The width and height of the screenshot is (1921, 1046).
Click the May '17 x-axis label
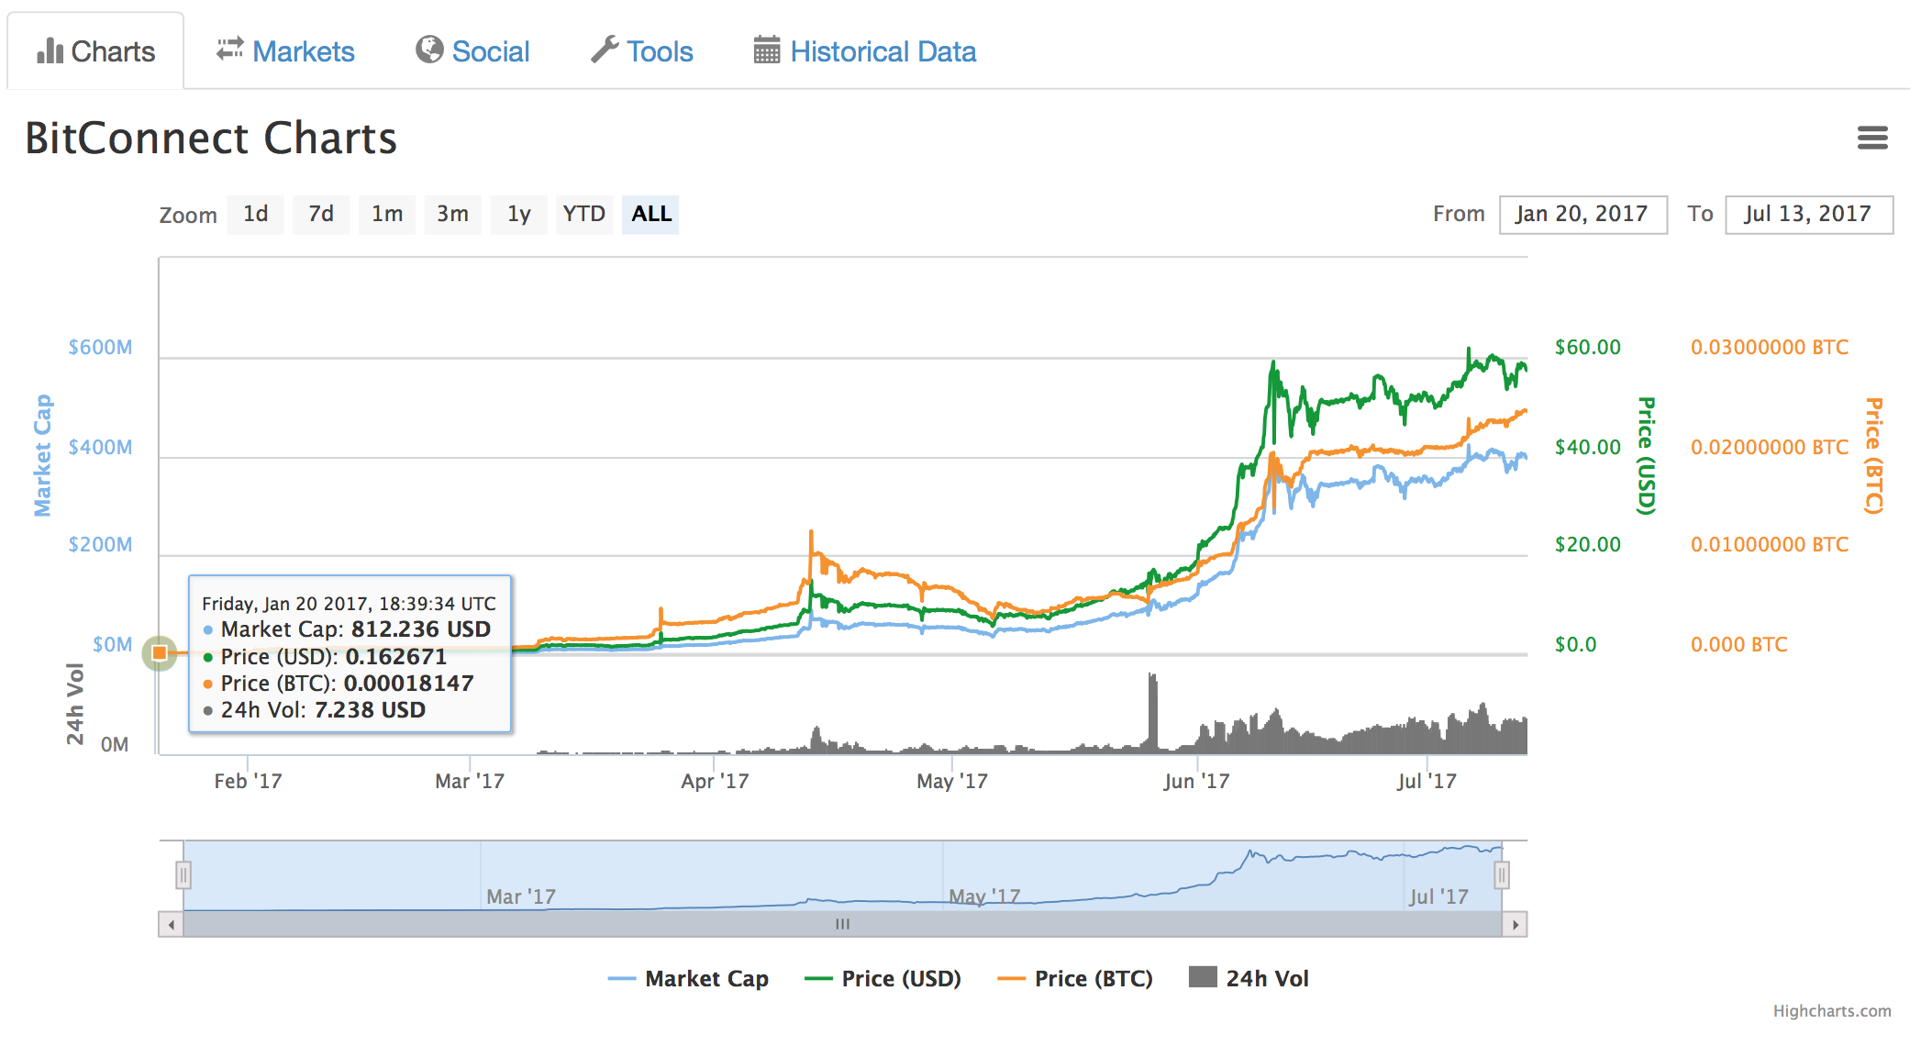click(x=952, y=781)
